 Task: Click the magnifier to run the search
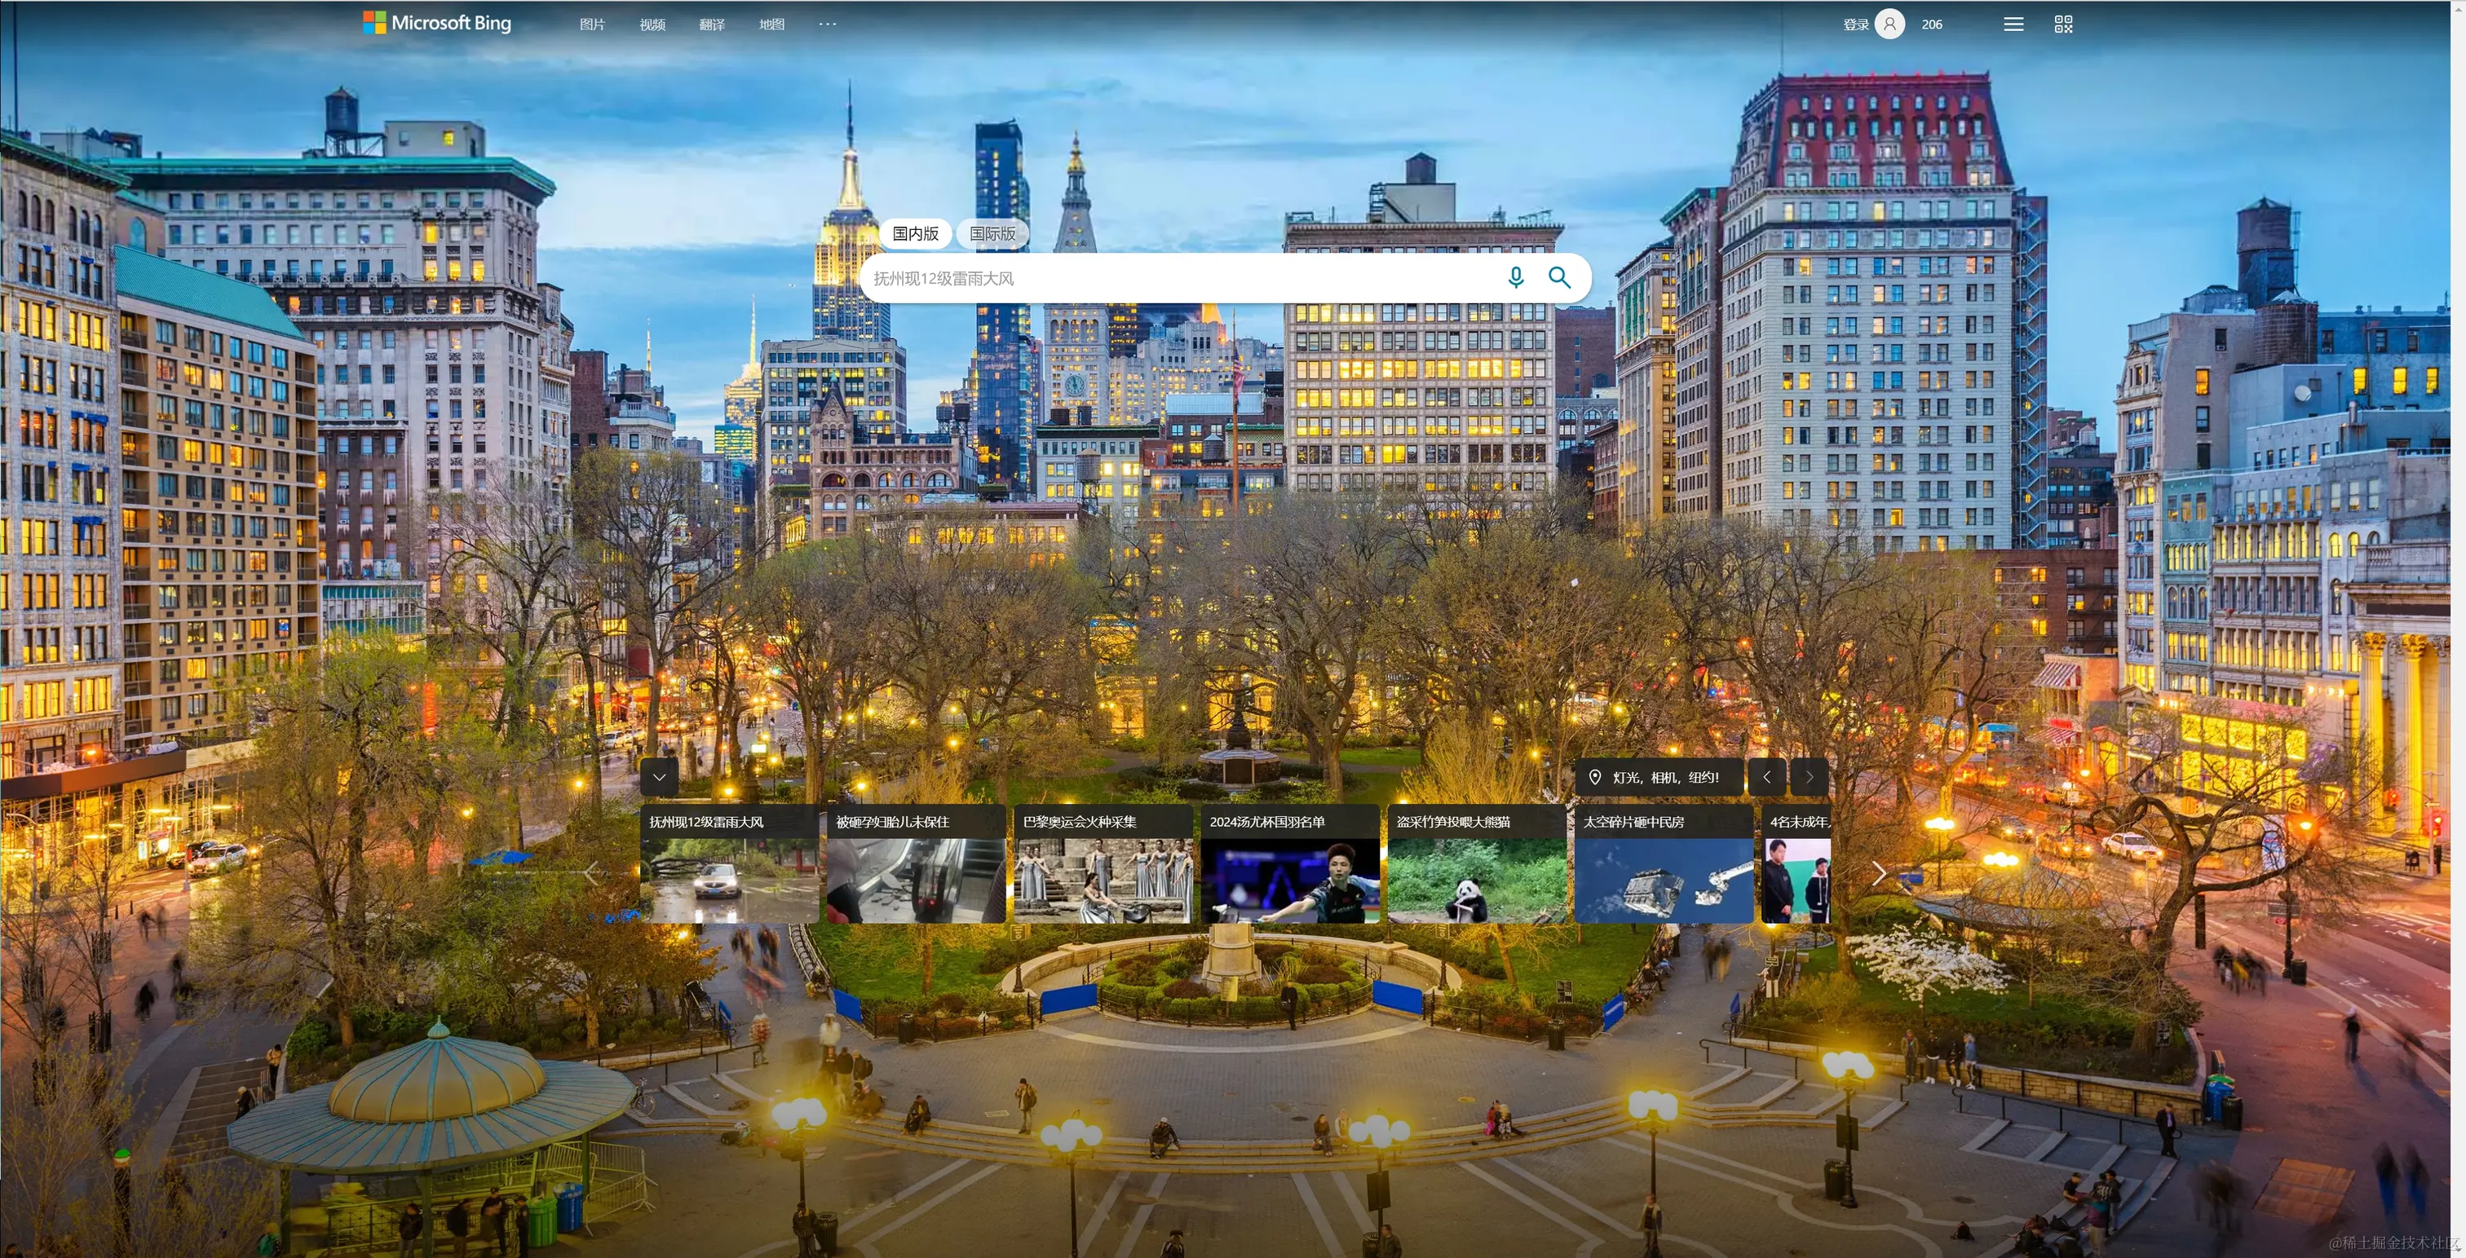(1559, 278)
